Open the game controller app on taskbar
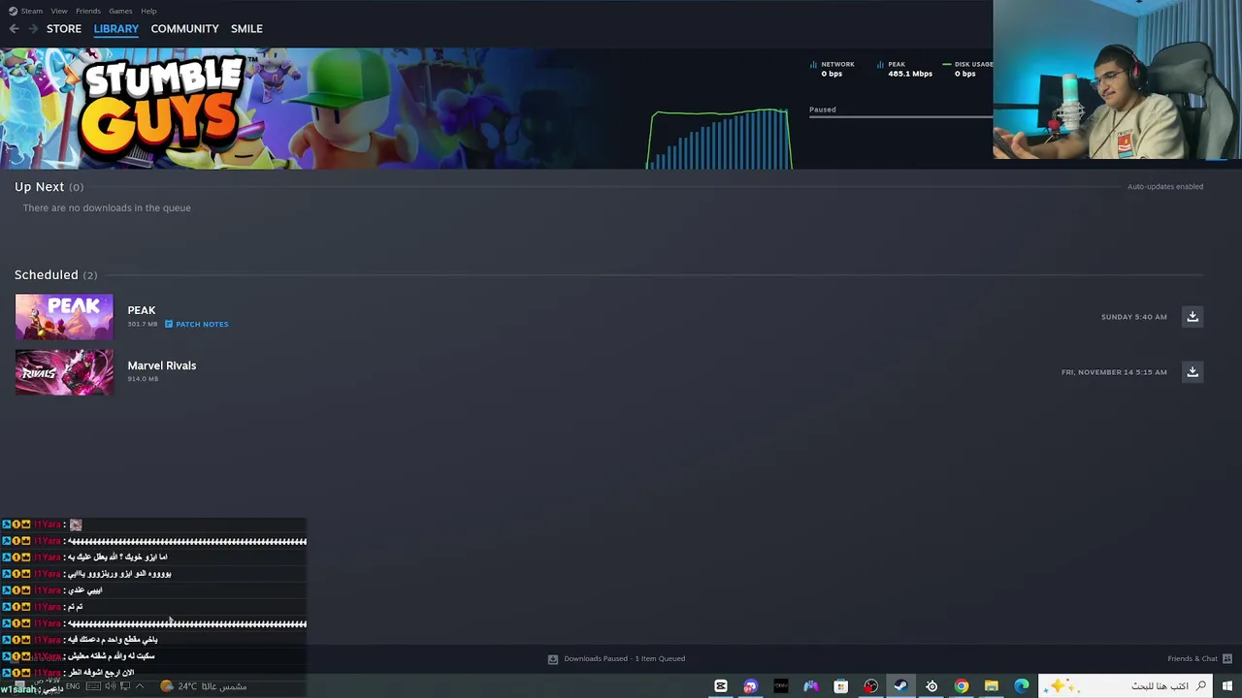The height and width of the screenshot is (698, 1242). pyautogui.click(x=811, y=686)
